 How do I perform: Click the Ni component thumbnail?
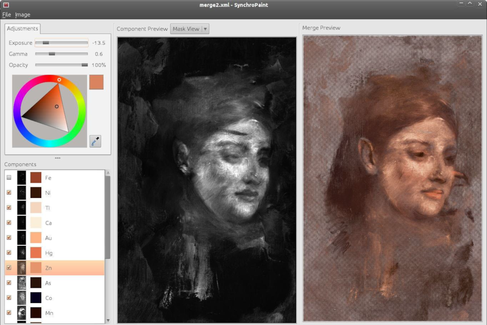pos(21,193)
